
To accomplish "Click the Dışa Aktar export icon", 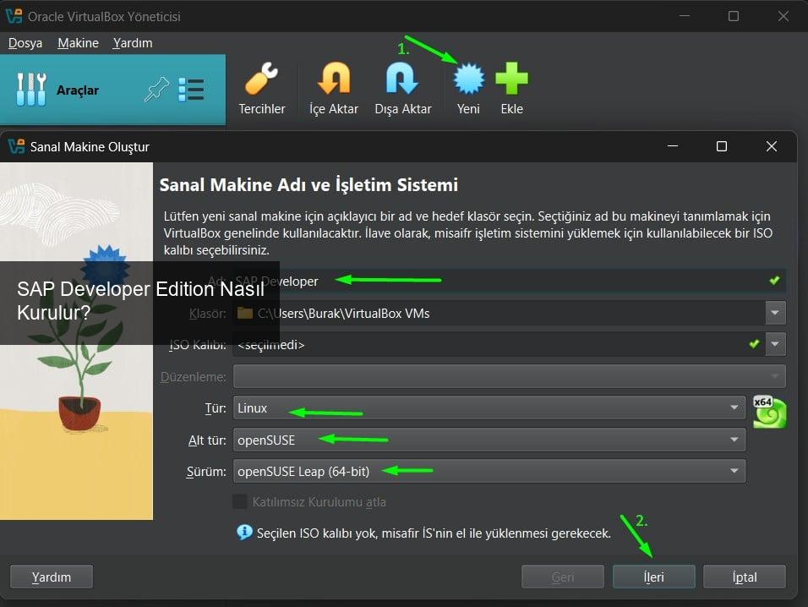I will tap(402, 80).
